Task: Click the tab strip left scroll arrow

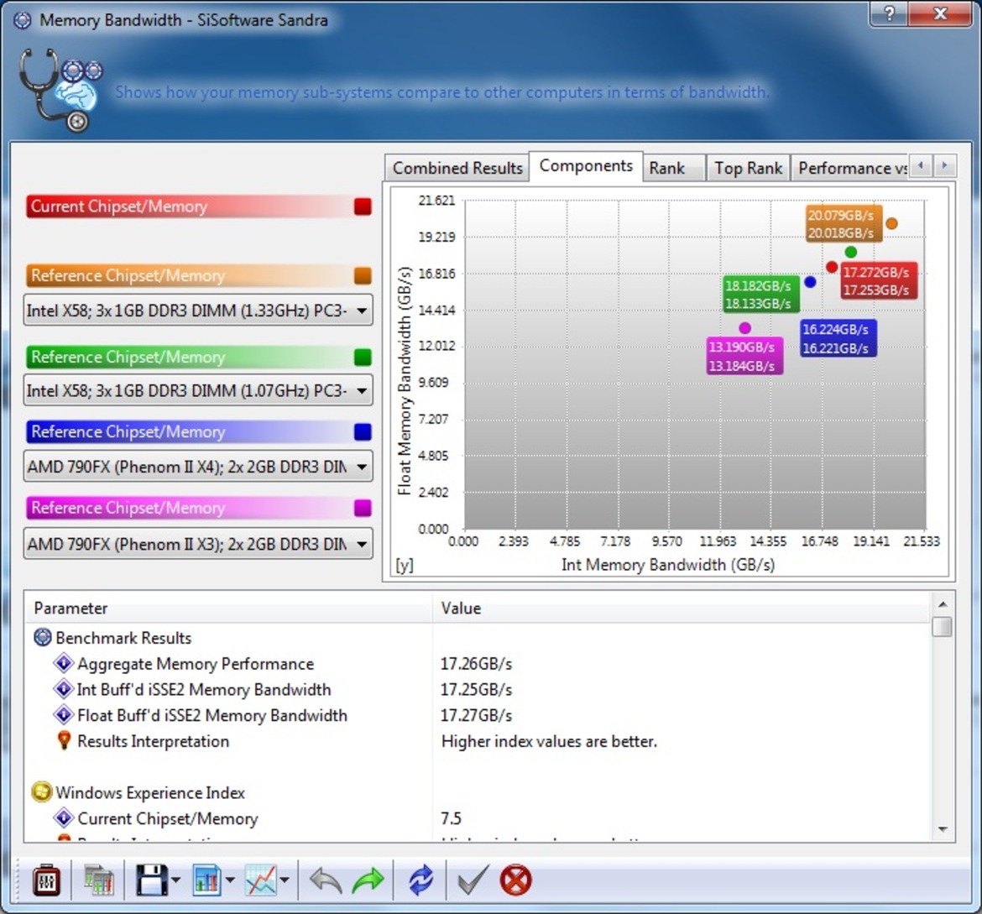Action: click(x=920, y=166)
